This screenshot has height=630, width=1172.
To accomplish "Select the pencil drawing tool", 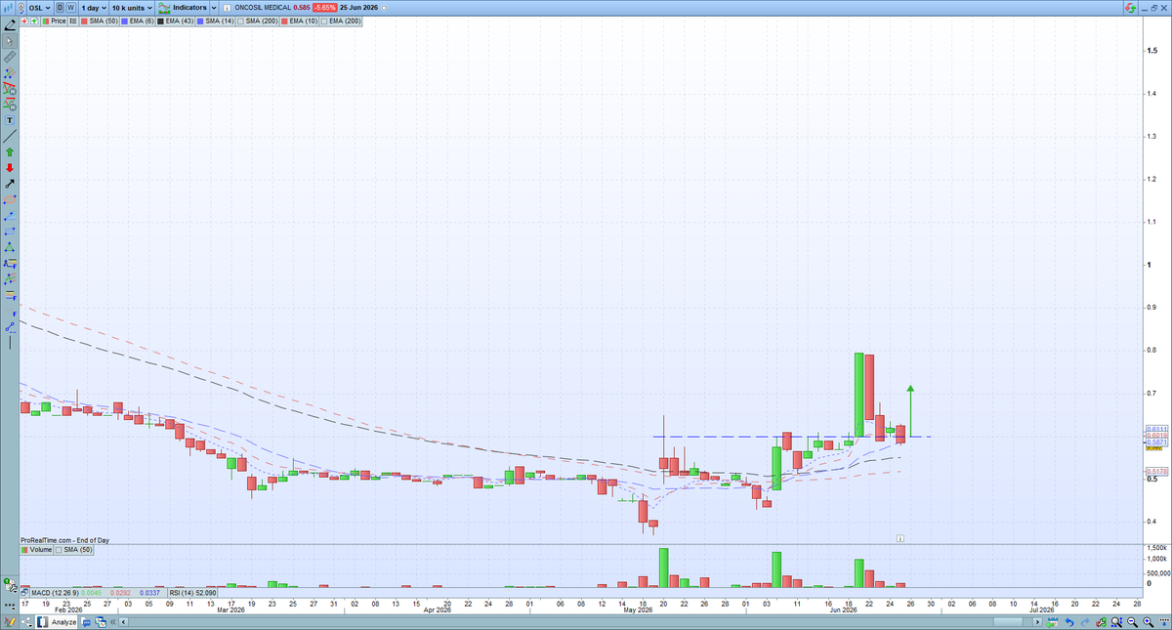I will (10, 25).
